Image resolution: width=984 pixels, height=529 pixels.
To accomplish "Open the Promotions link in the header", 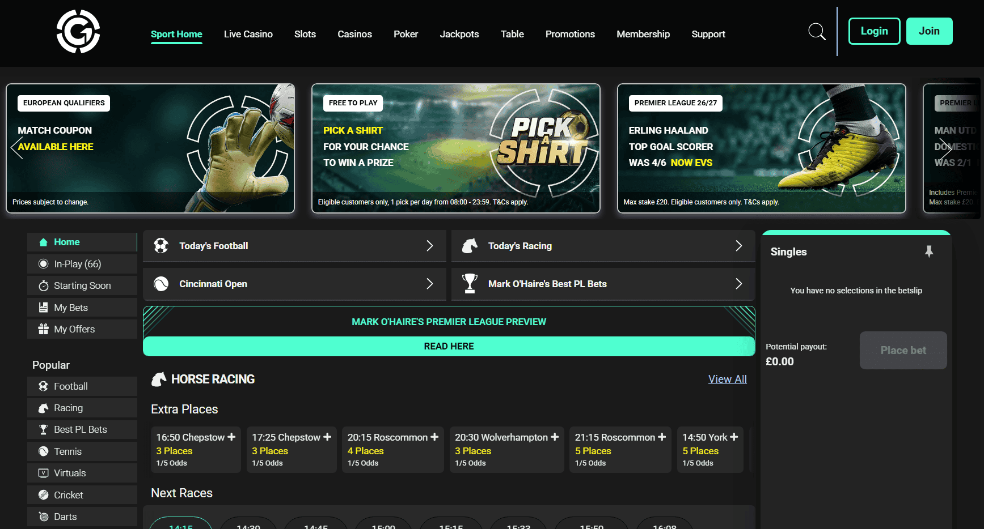I will click(x=570, y=34).
